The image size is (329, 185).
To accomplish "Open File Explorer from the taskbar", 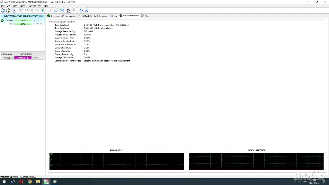I will 38,182.
